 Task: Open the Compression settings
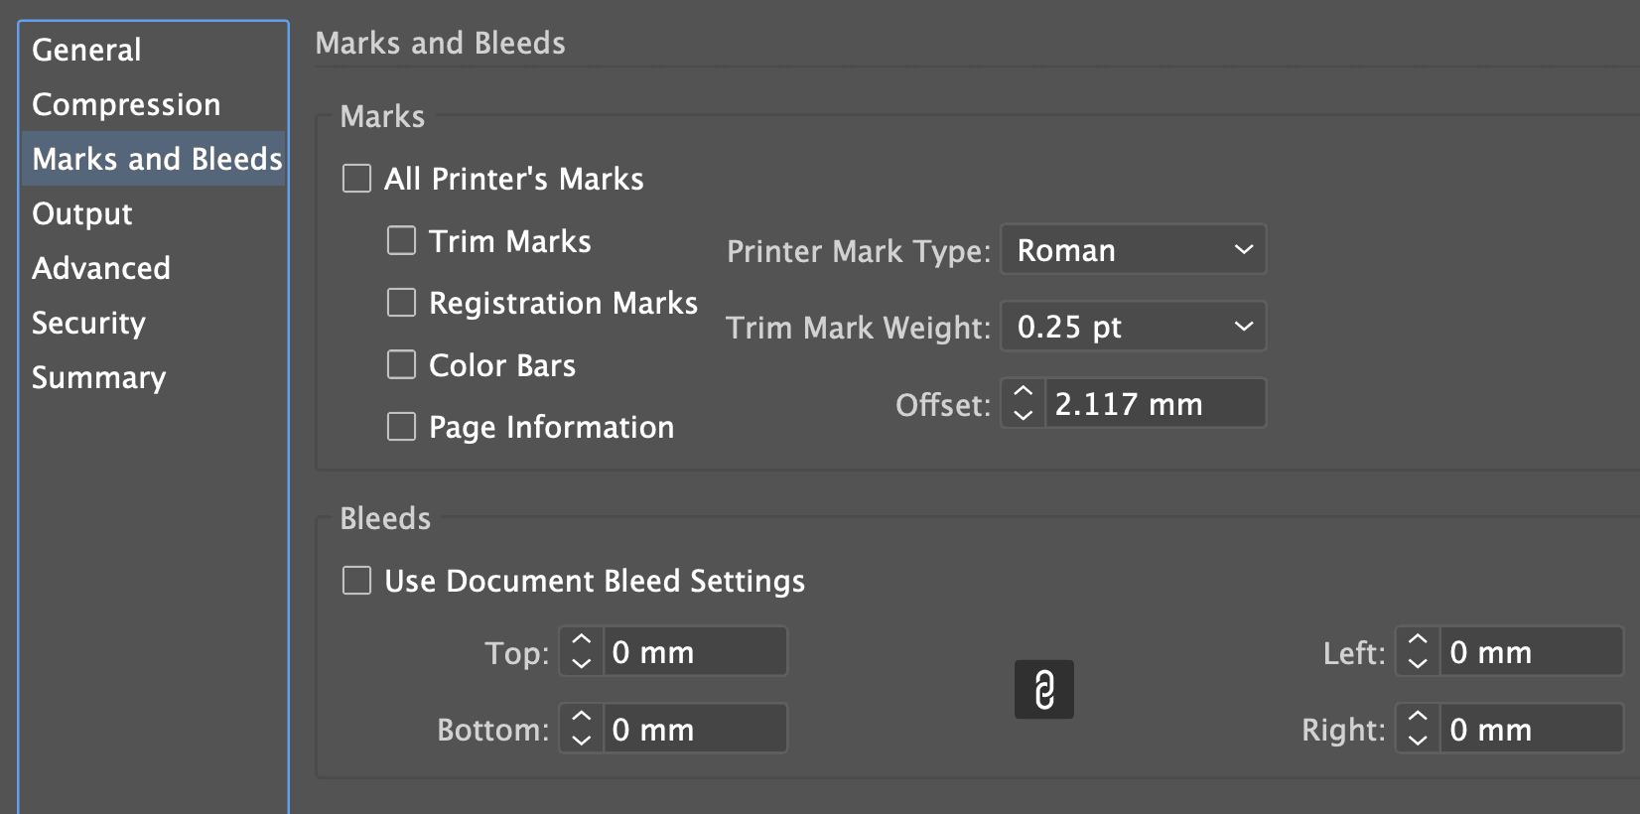coord(126,104)
